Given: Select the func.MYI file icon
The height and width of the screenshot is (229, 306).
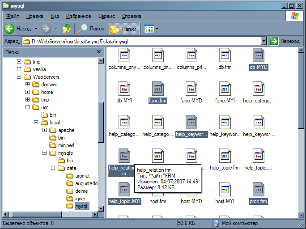Looking at the screenshot, I should click(225, 89).
